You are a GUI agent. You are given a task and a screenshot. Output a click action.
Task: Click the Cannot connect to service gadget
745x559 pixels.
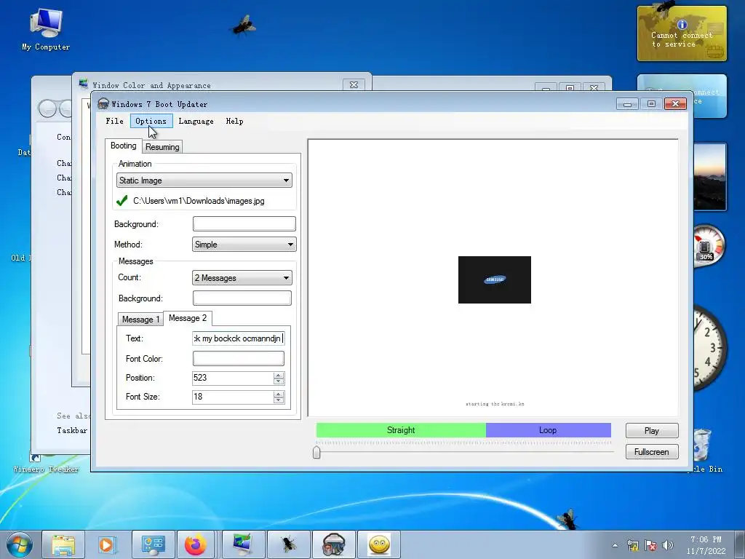coord(682,33)
